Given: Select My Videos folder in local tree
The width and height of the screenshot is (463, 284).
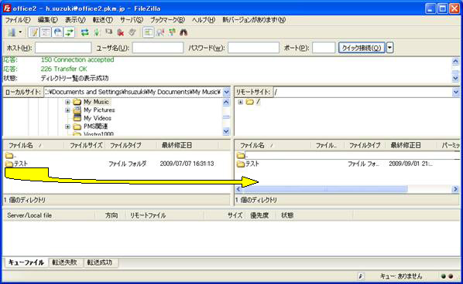Looking at the screenshot, I should click(98, 118).
